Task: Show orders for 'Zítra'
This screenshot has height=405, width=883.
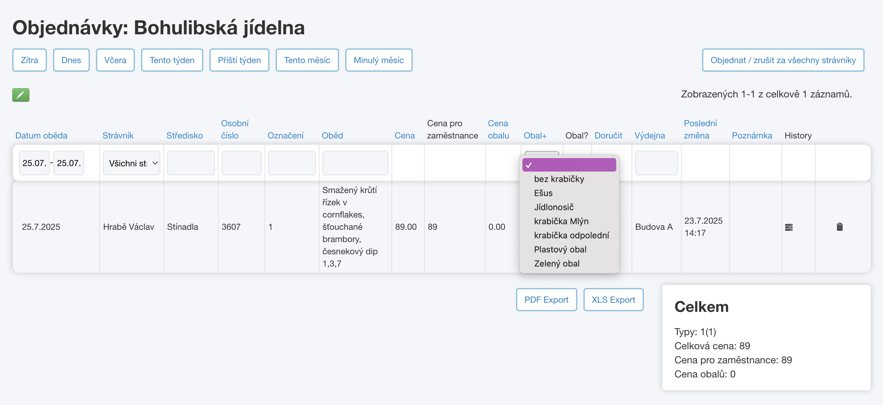Action: coord(29,60)
